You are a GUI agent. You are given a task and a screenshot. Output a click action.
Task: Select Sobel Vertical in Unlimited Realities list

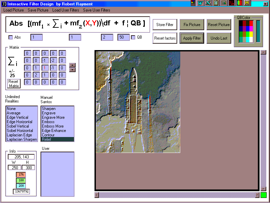click(x=18, y=126)
